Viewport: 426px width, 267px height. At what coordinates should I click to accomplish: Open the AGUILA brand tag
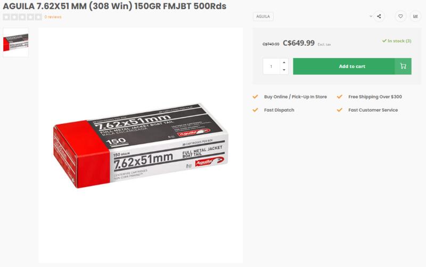pyautogui.click(x=263, y=16)
